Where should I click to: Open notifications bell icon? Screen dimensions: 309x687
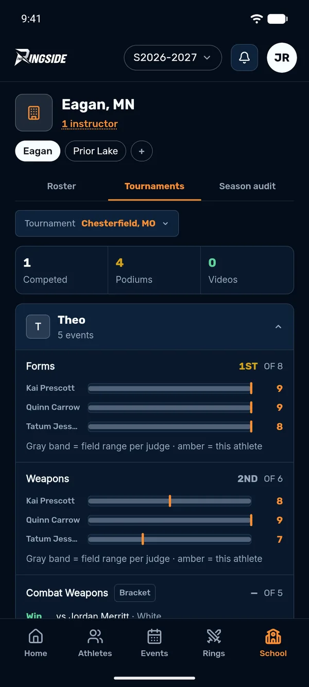point(244,58)
